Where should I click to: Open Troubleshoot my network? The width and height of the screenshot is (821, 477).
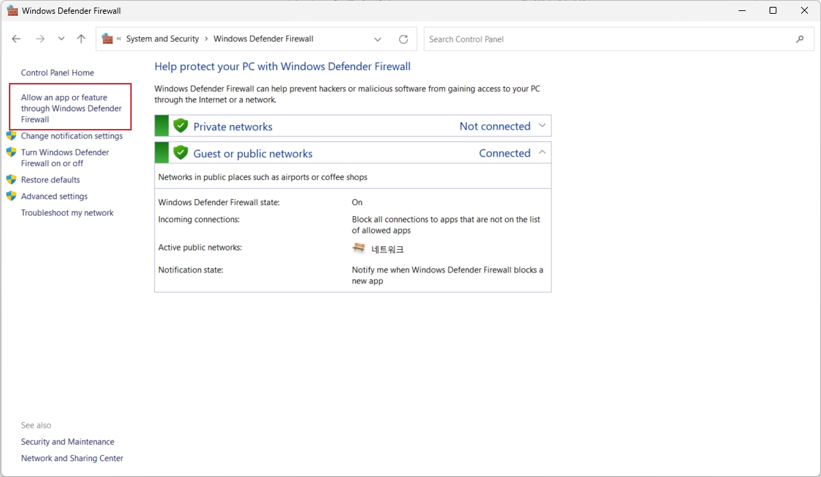tap(67, 213)
